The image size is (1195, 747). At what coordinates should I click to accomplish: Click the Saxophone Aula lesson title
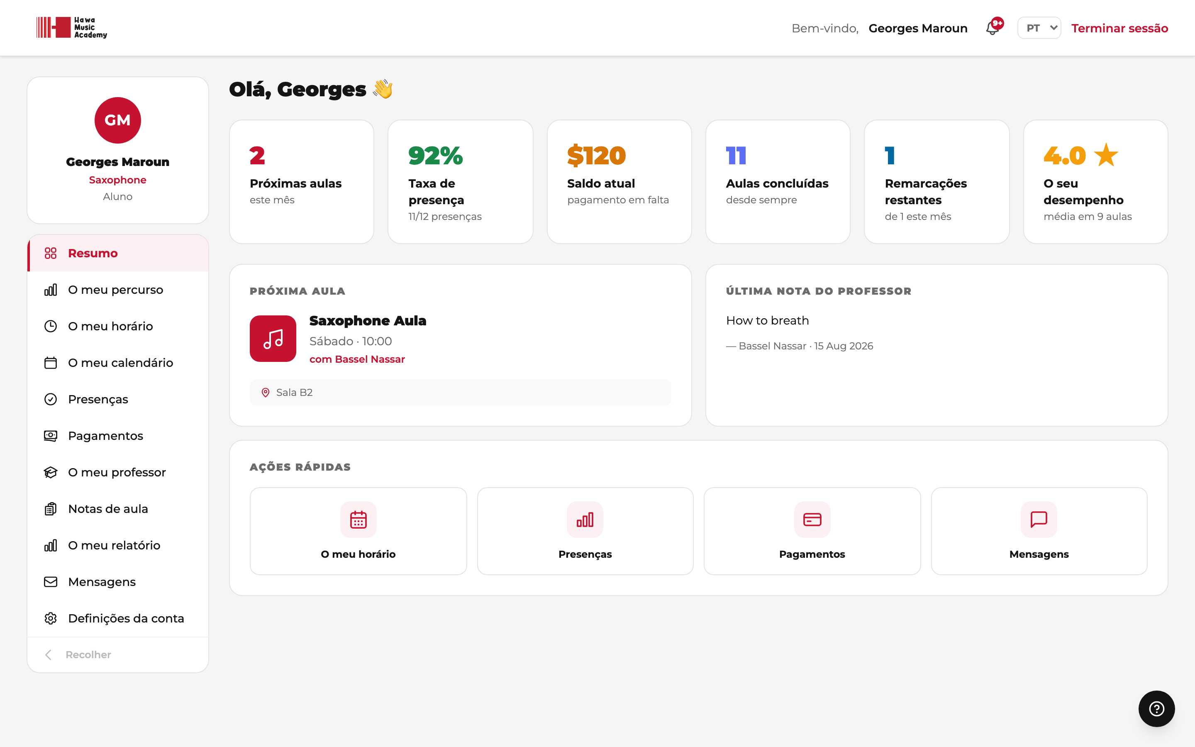tap(367, 321)
